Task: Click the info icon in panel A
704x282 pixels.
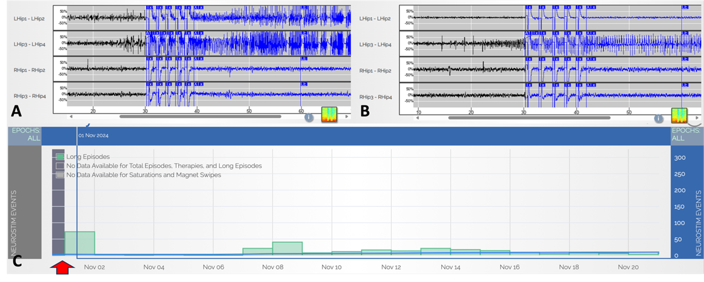Action: click(x=309, y=117)
